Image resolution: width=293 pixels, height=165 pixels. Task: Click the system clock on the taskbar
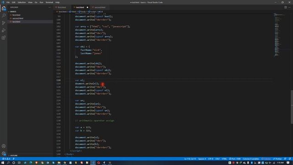point(280,163)
